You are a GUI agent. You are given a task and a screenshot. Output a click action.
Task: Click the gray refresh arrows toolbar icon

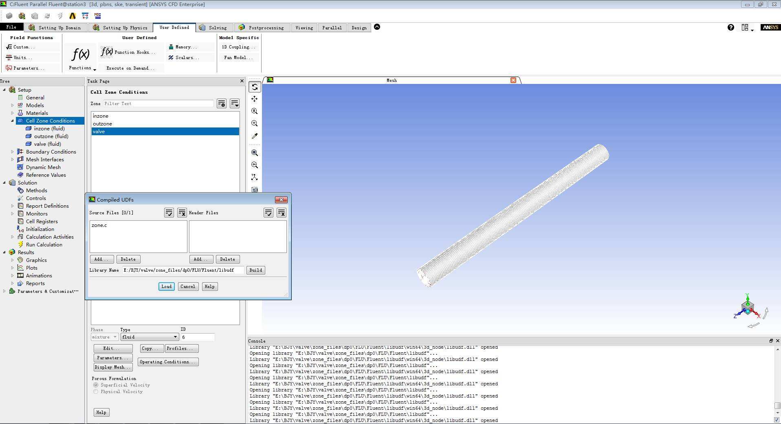[x=47, y=16]
